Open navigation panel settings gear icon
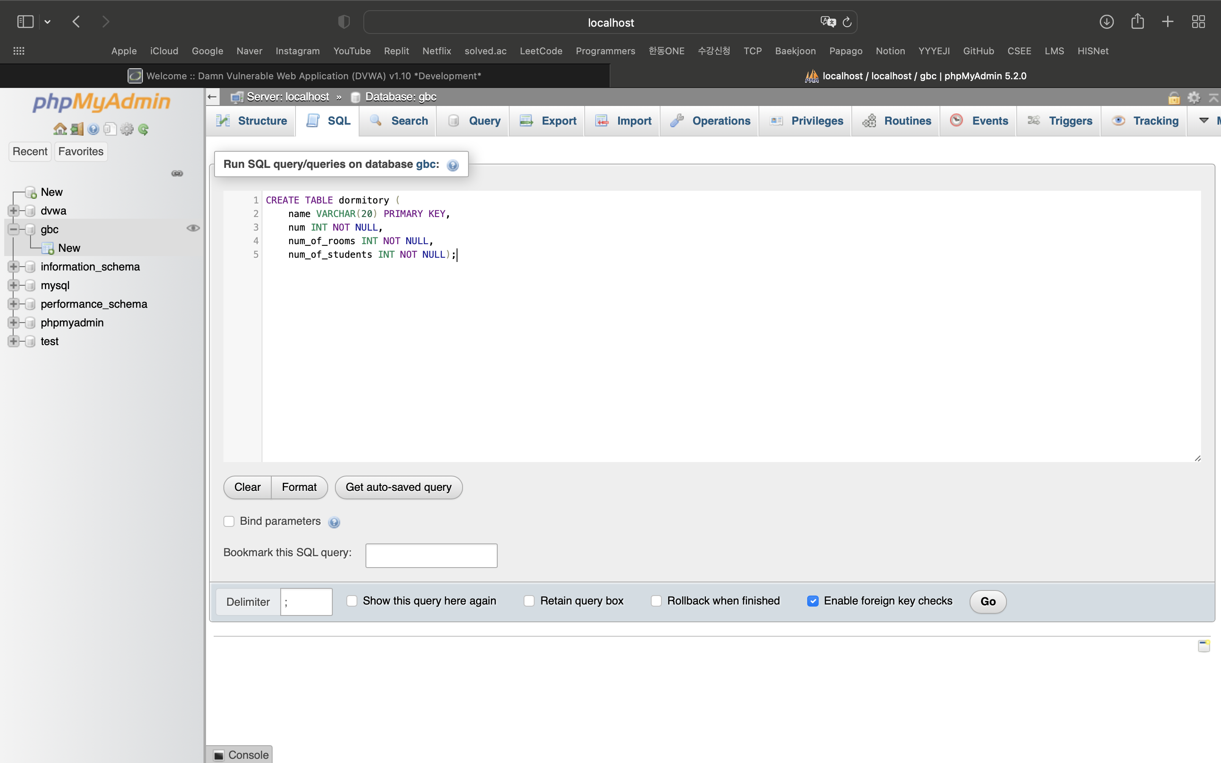The height and width of the screenshot is (763, 1221). tap(127, 129)
